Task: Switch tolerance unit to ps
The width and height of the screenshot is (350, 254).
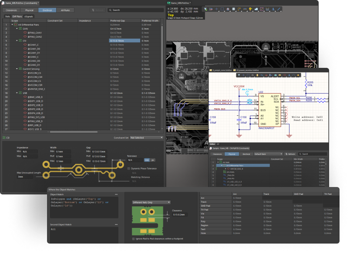Action: tap(153, 160)
